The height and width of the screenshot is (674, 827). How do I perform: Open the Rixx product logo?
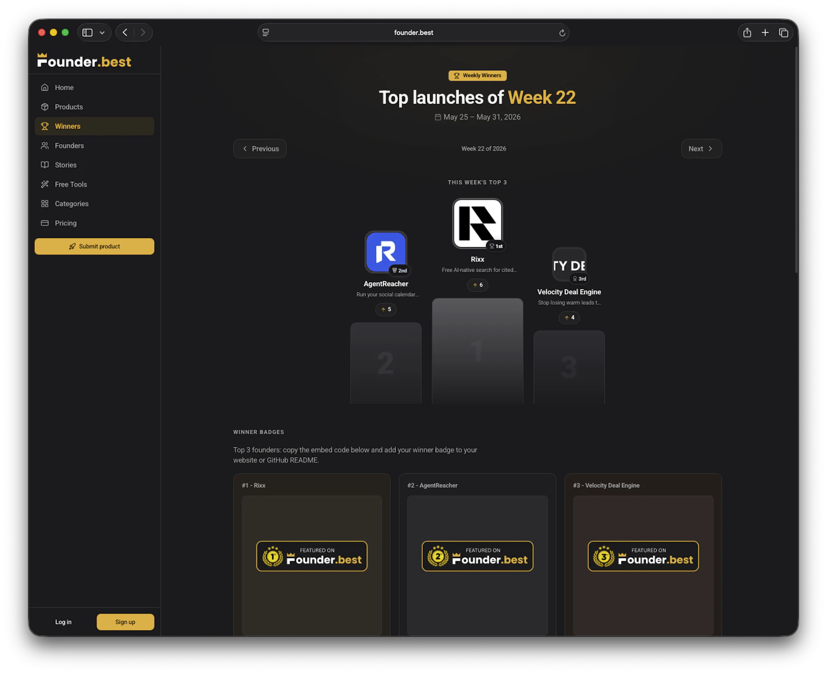(x=478, y=223)
